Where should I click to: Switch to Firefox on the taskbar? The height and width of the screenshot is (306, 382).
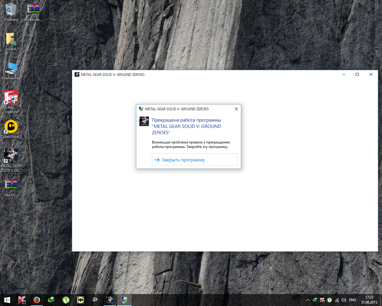coord(36,300)
